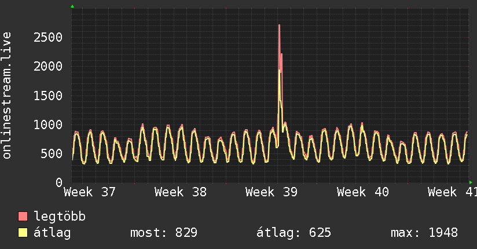Click the 1500 y-axis label
477x249 pixels.
click(48, 96)
